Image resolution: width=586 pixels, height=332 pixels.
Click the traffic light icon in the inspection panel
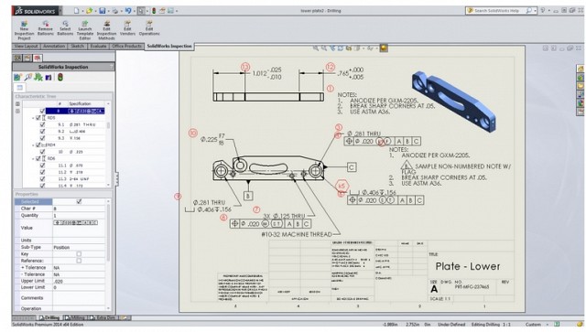click(x=60, y=78)
